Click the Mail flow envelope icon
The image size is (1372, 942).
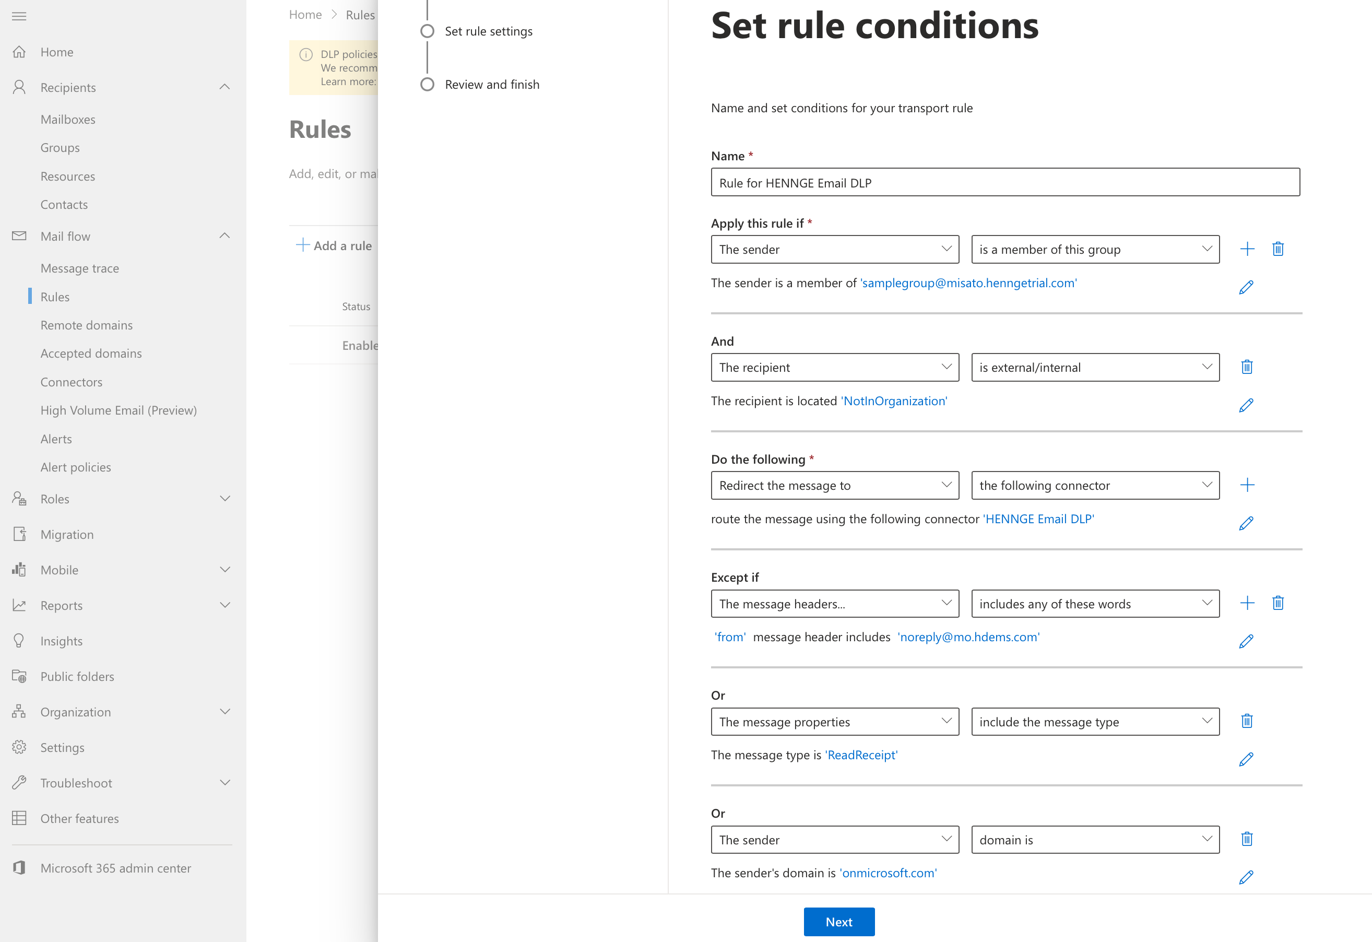[19, 236]
